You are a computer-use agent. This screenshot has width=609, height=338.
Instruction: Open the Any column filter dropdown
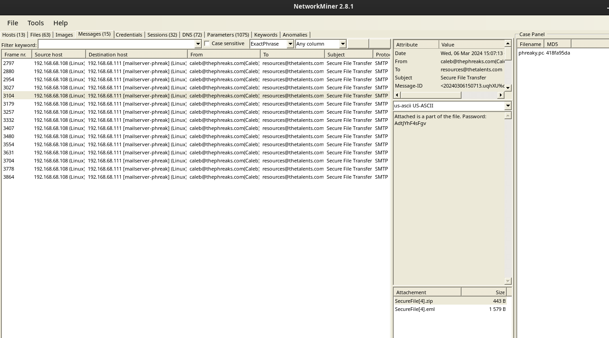[321, 44]
